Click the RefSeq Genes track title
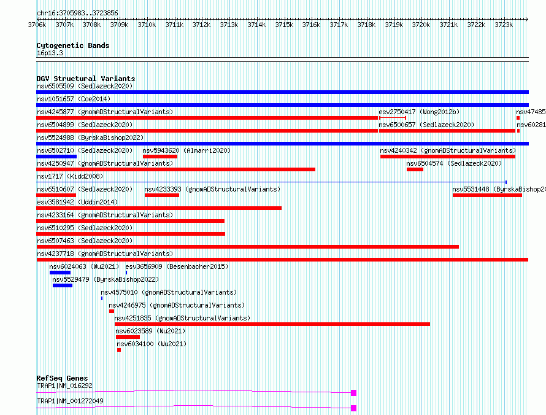The width and height of the screenshot is (546, 415). (x=62, y=378)
